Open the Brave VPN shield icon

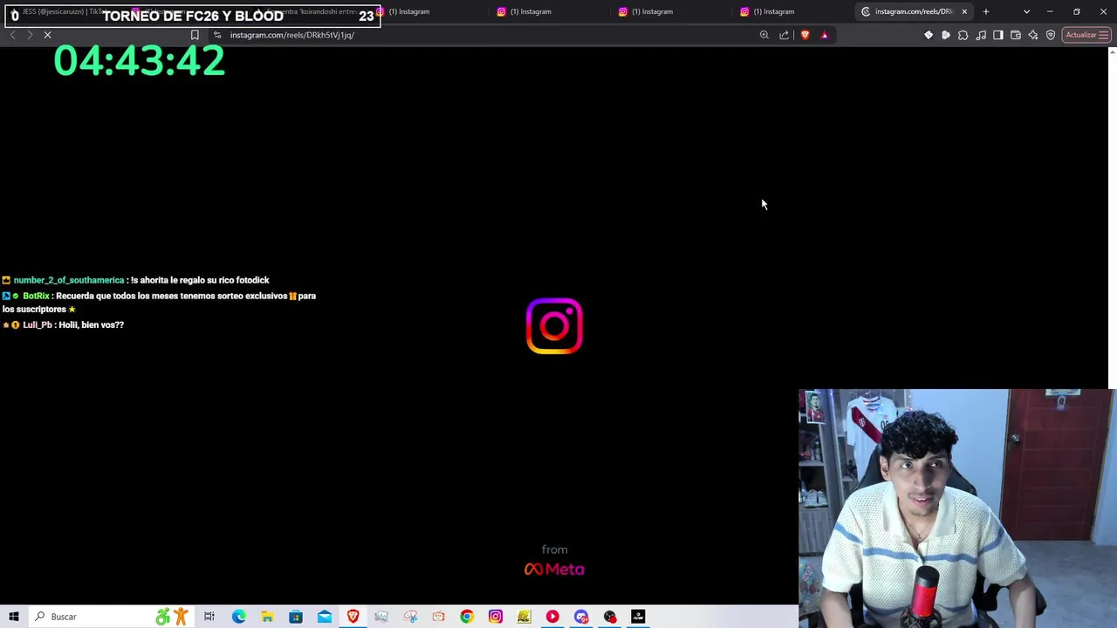point(1051,35)
